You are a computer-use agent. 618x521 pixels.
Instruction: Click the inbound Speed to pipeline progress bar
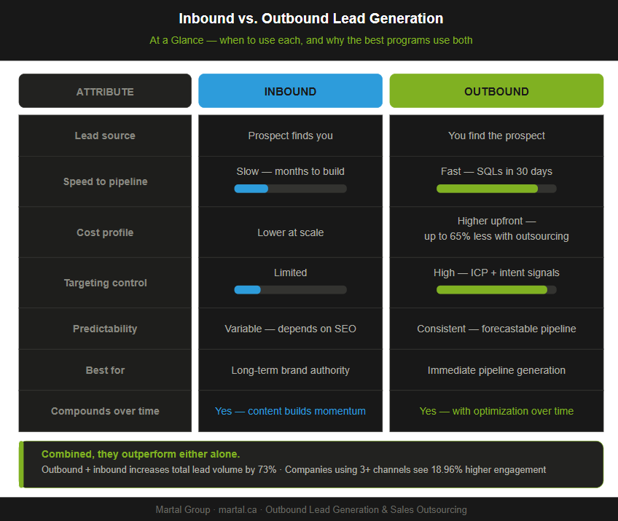290,188
